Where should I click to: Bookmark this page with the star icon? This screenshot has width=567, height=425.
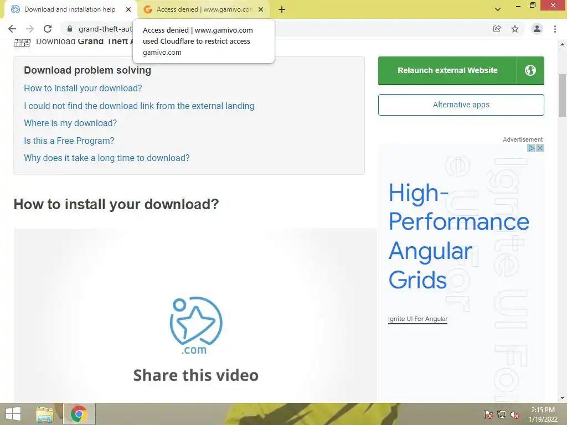tap(515, 29)
